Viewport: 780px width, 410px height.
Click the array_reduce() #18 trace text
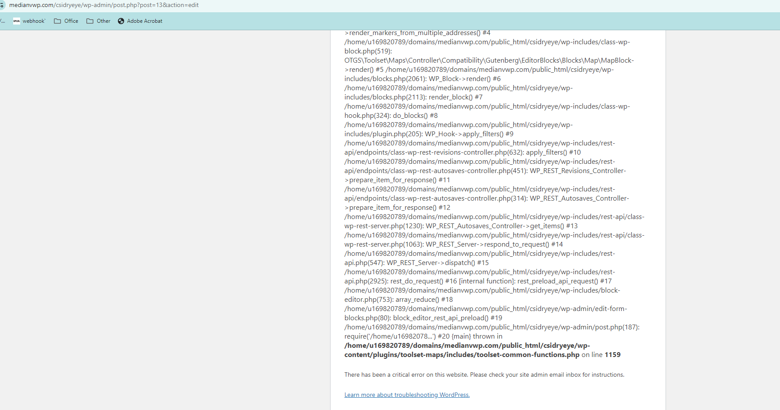424,300
